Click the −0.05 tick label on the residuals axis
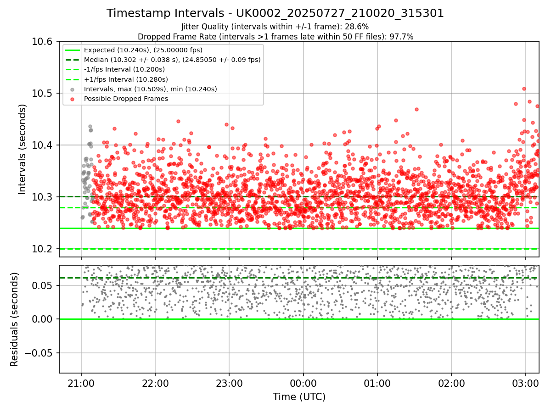The image size is (551, 413). point(39,353)
